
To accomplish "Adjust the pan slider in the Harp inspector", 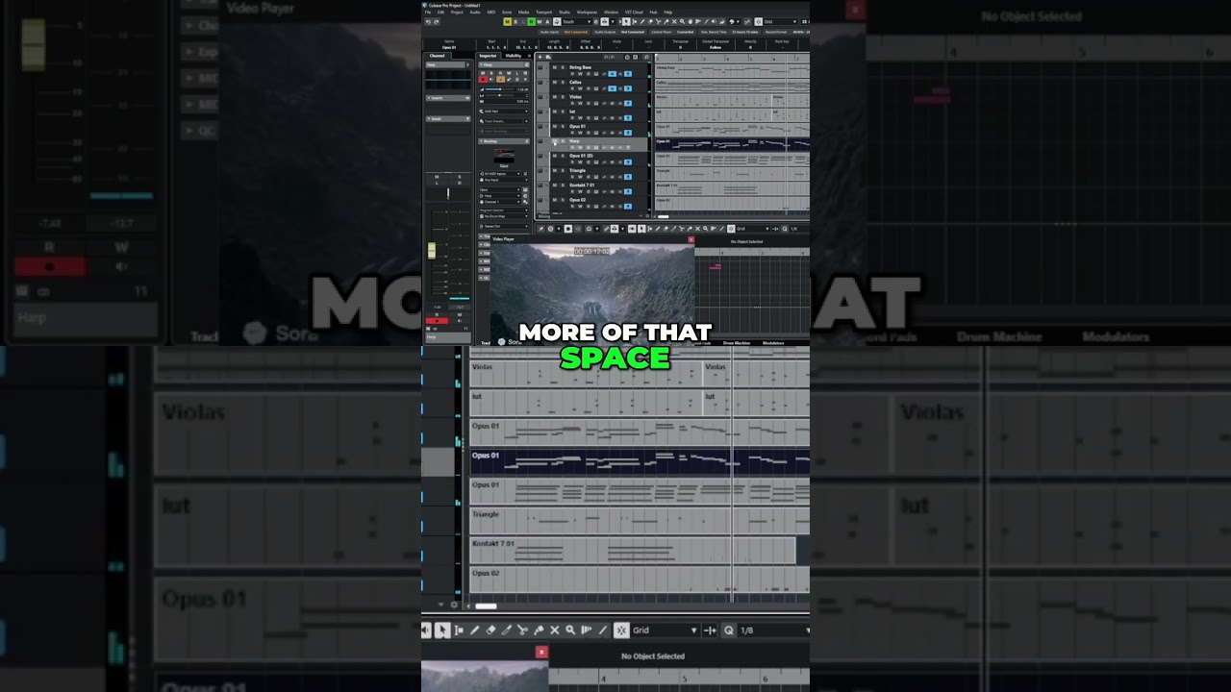I will click(499, 95).
